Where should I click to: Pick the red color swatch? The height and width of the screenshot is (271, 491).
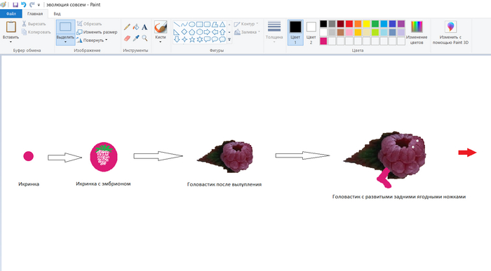[349, 24]
